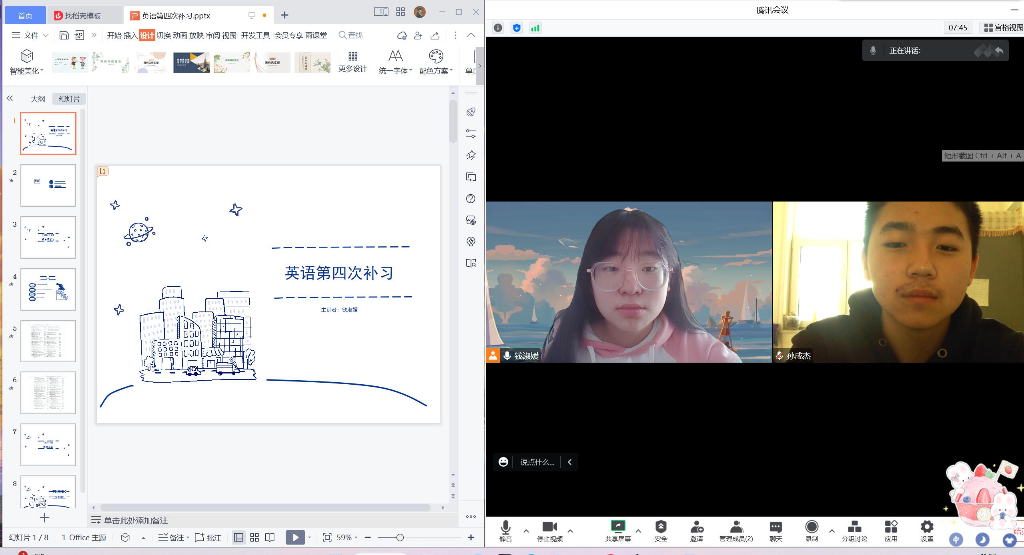Click More Designs (更多设计) grid icon
This screenshot has height=555, width=1024.
point(353,62)
